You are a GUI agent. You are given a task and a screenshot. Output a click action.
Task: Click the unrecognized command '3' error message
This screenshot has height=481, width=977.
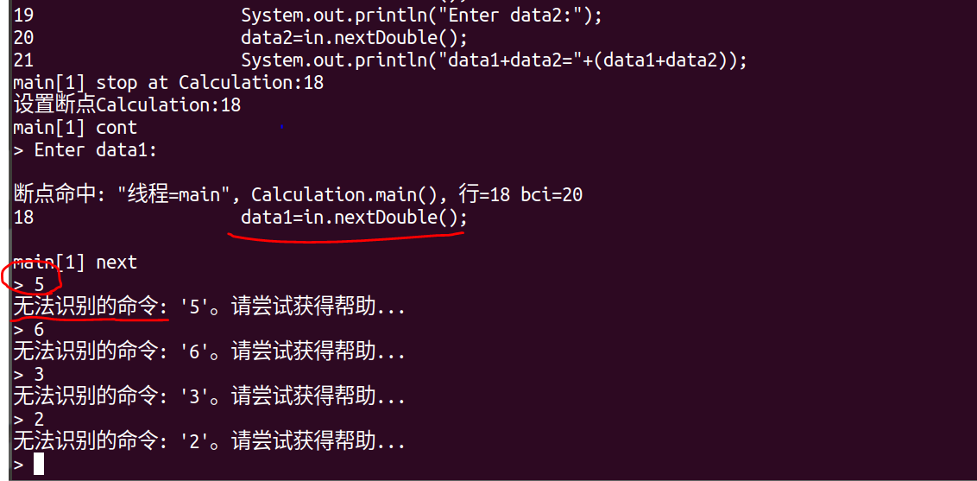coord(210,397)
